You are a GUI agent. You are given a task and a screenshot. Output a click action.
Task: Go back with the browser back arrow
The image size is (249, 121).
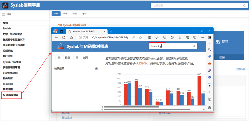tap(56, 38)
